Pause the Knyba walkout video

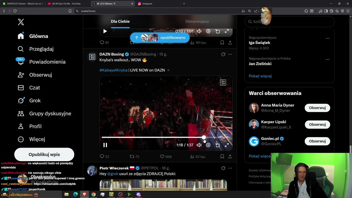(105, 145)
